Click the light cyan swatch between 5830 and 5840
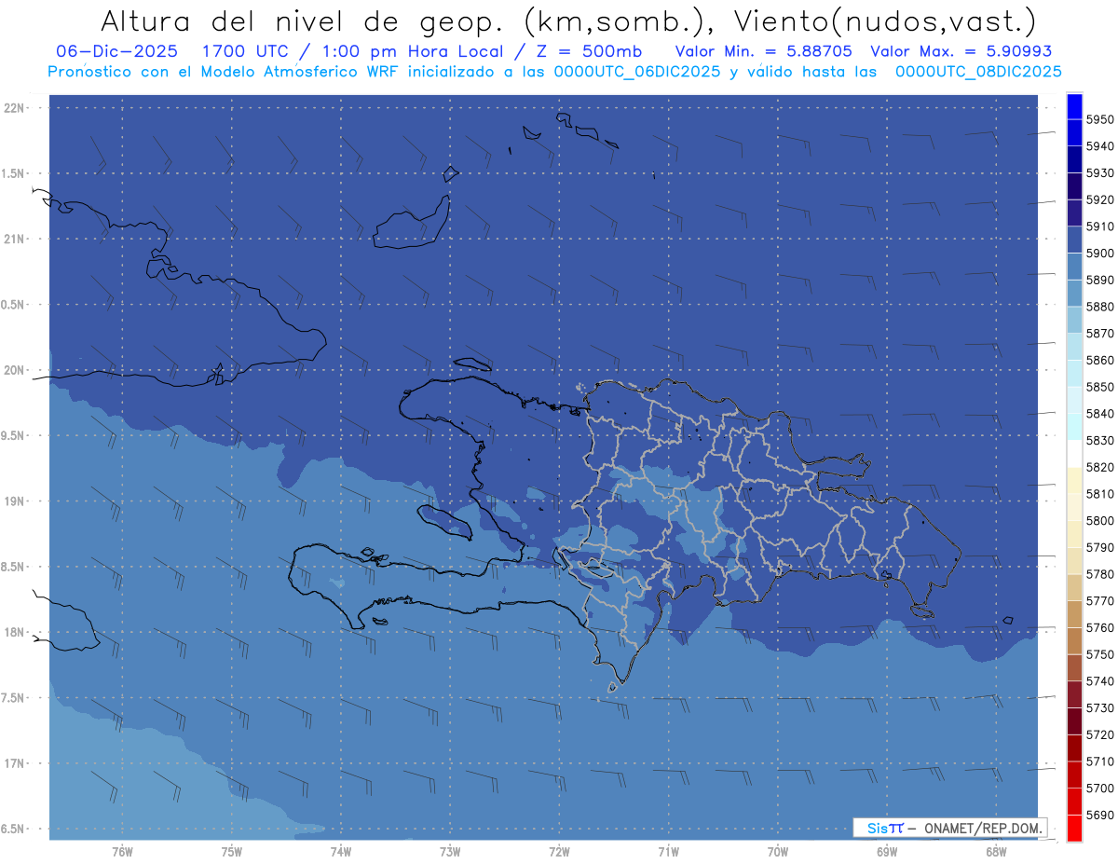 point(1074,427)
